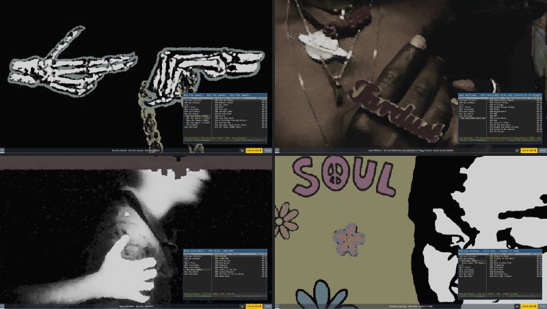Select 'Twin Hype Back' track in top-left player
Viewport: 547px width, 309px height.
coord(224,118)
